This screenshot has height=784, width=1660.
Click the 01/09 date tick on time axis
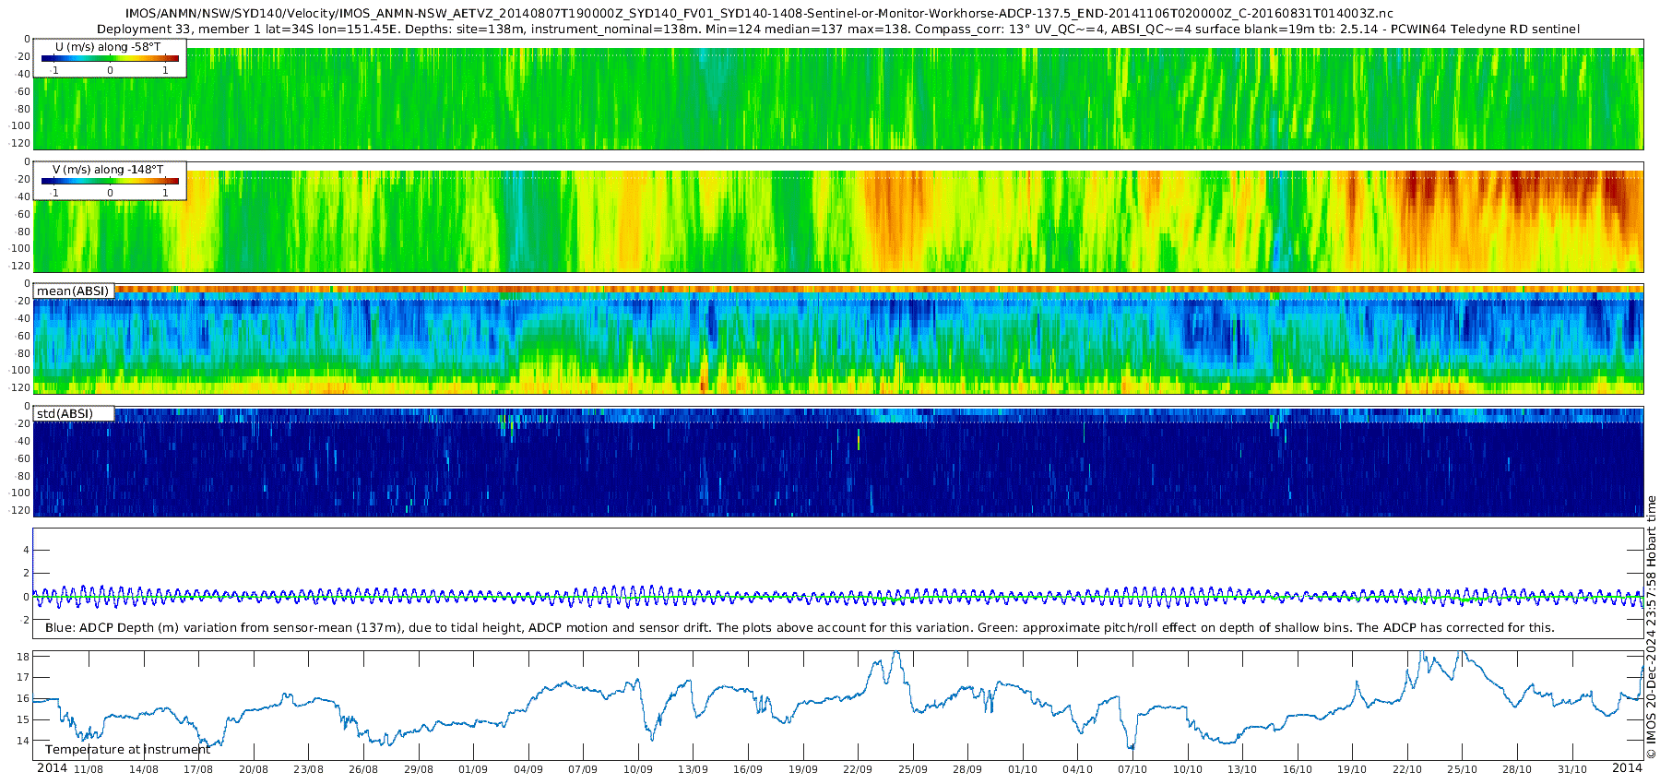click(x=473, y=769)
